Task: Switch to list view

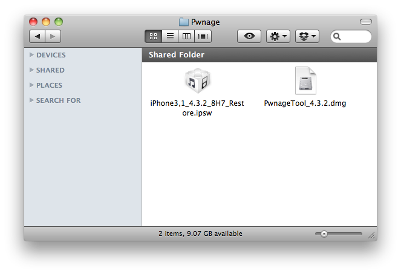Action: (170, 37)
